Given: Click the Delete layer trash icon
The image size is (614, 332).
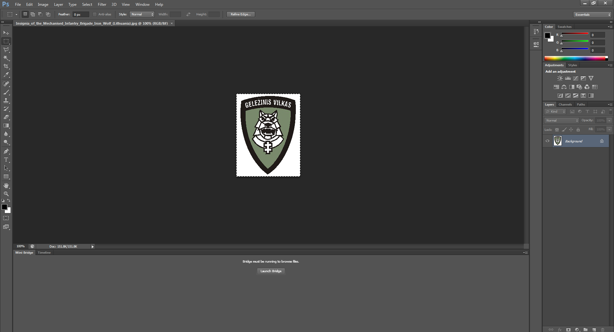Looking at the screenshot, I should (x=602, y=329).
